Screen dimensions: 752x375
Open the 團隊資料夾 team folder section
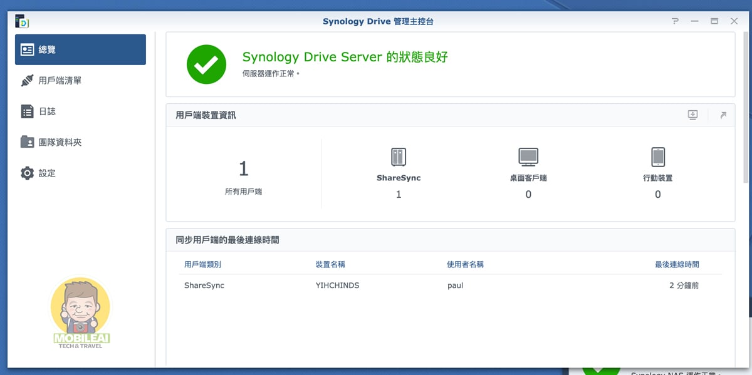click(80, 142)
